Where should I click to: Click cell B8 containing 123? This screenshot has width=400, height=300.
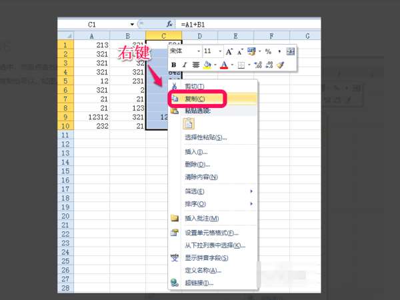click(x=128, y=108)
